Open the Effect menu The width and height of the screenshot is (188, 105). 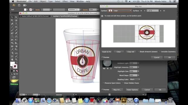coord(65,1)
